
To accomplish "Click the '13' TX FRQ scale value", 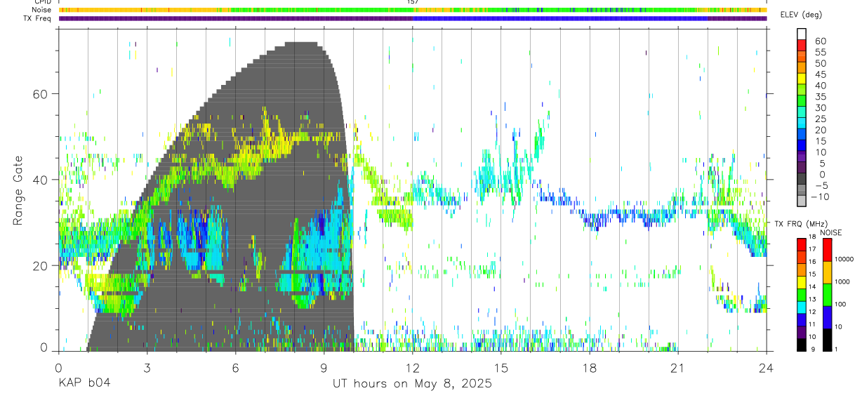I will (x=812, y=299).
